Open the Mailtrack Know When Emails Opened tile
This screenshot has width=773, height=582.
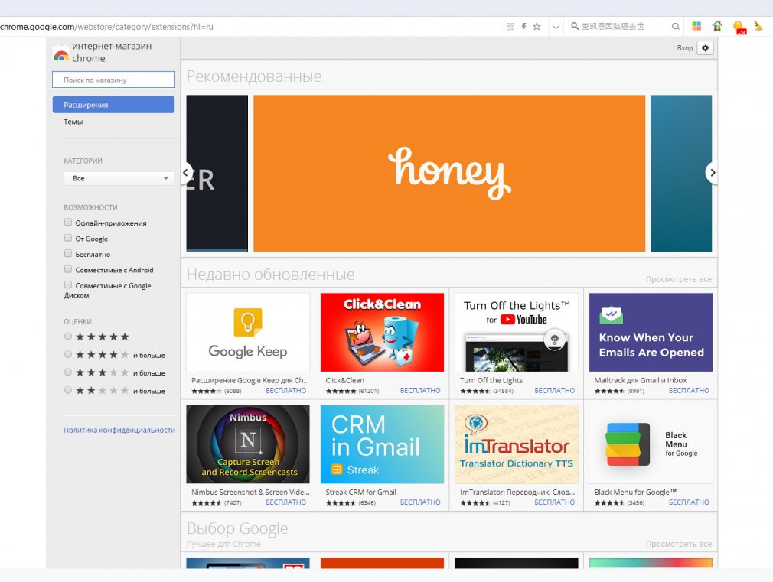point(651,333)
